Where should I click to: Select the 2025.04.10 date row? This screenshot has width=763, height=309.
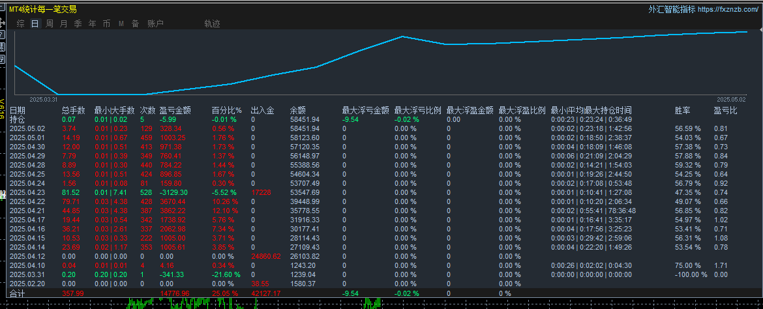[27, 265]
